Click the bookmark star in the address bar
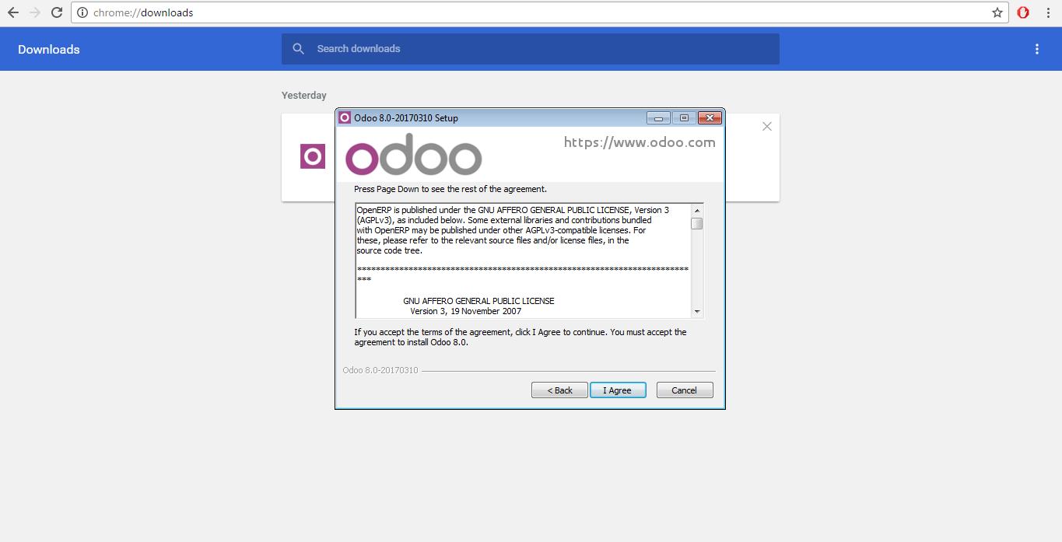 tap(998, 12)
